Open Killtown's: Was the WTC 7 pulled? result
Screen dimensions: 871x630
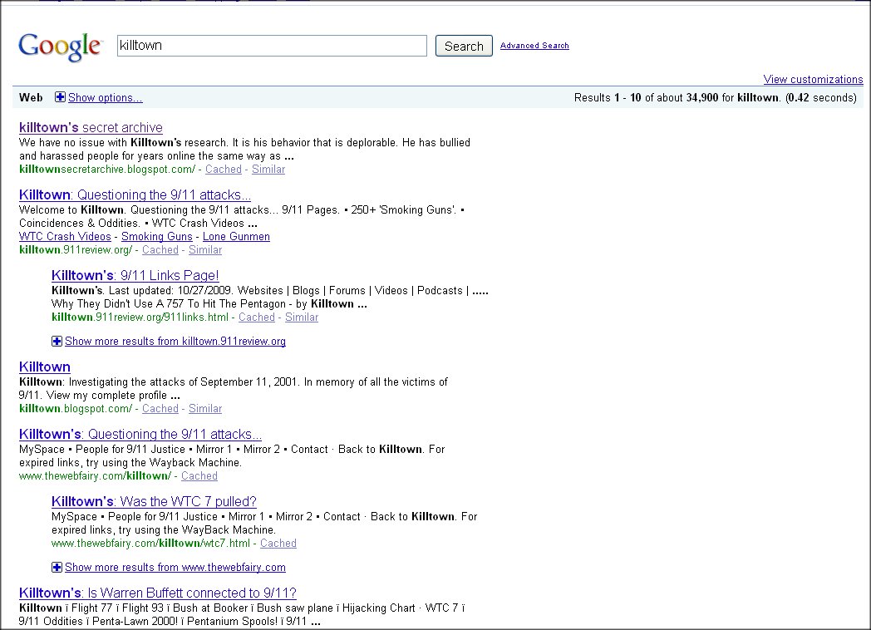[x=154, y=502]
